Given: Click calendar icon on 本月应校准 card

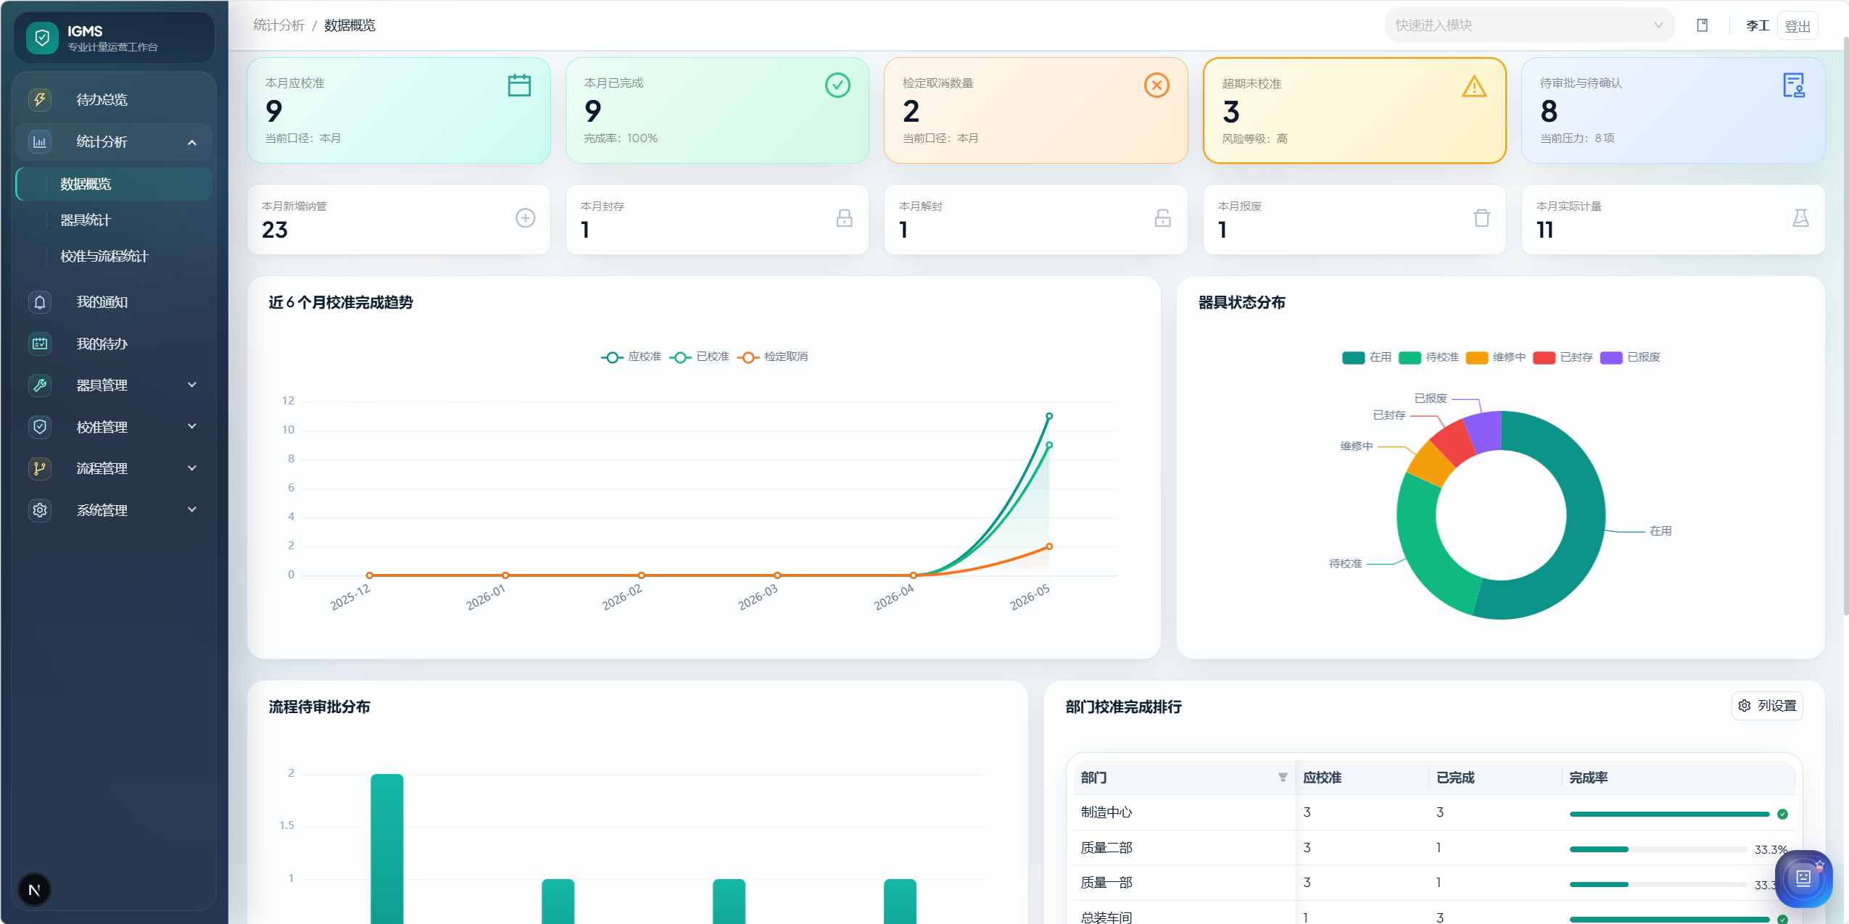Looking at the screenshot, I should pyautogui.click(x=519, y=86).
